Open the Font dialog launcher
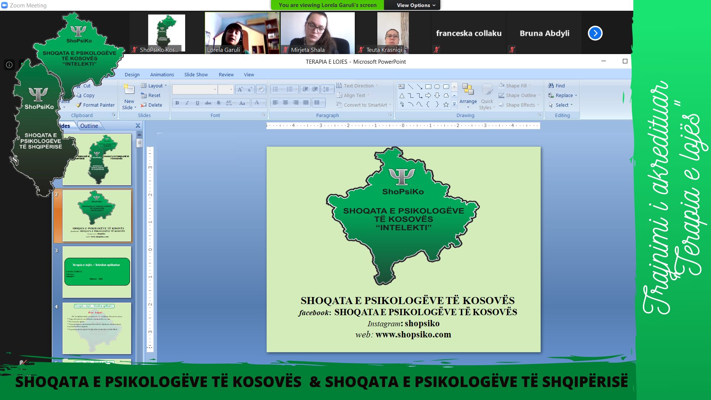711x400 pixels. click(264, 115)
